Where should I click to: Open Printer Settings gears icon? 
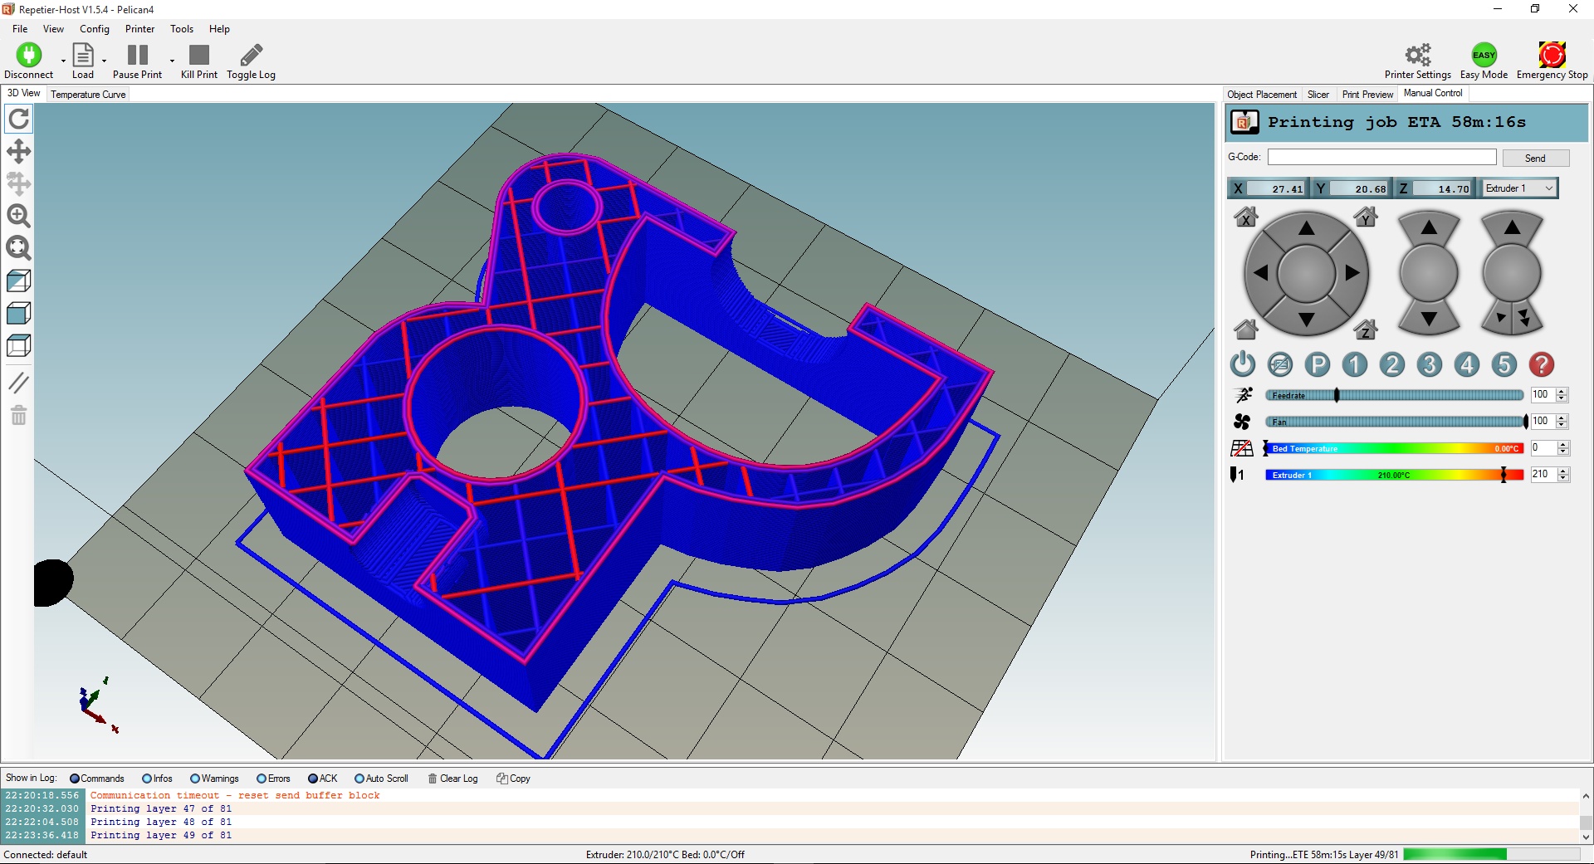click(1418, 56)
